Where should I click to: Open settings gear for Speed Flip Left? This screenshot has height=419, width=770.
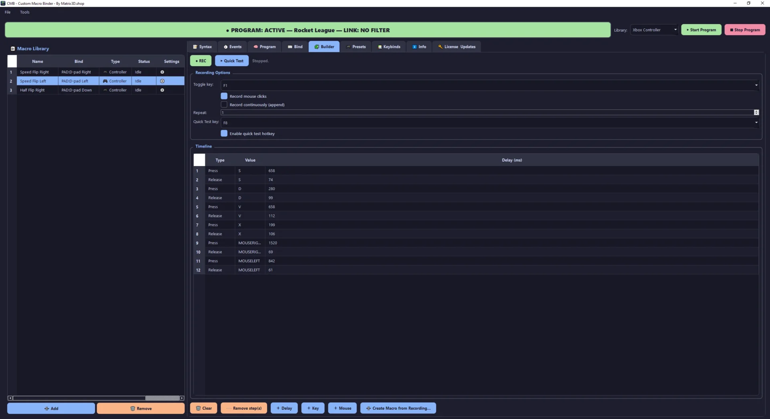pyautogui.click(x=162, y=81)
